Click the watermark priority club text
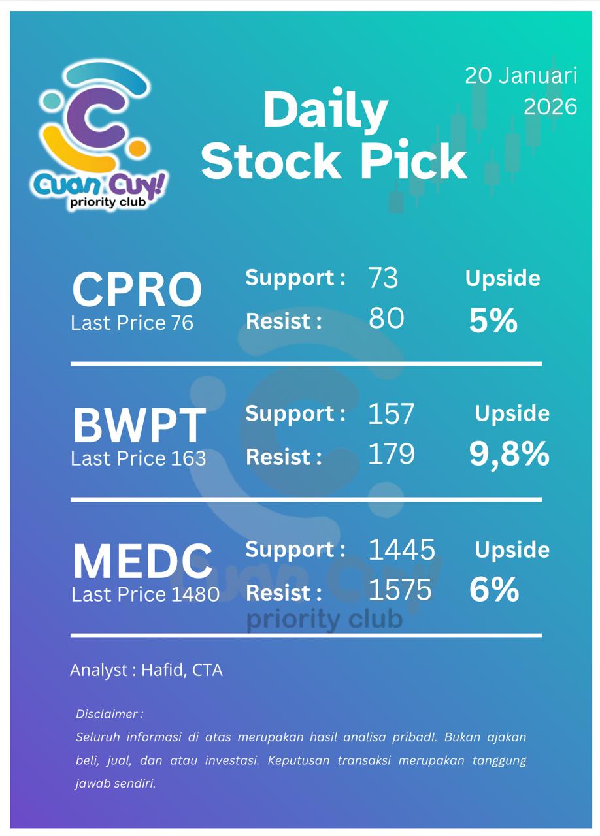600x836 pixels. click(324, 619)
